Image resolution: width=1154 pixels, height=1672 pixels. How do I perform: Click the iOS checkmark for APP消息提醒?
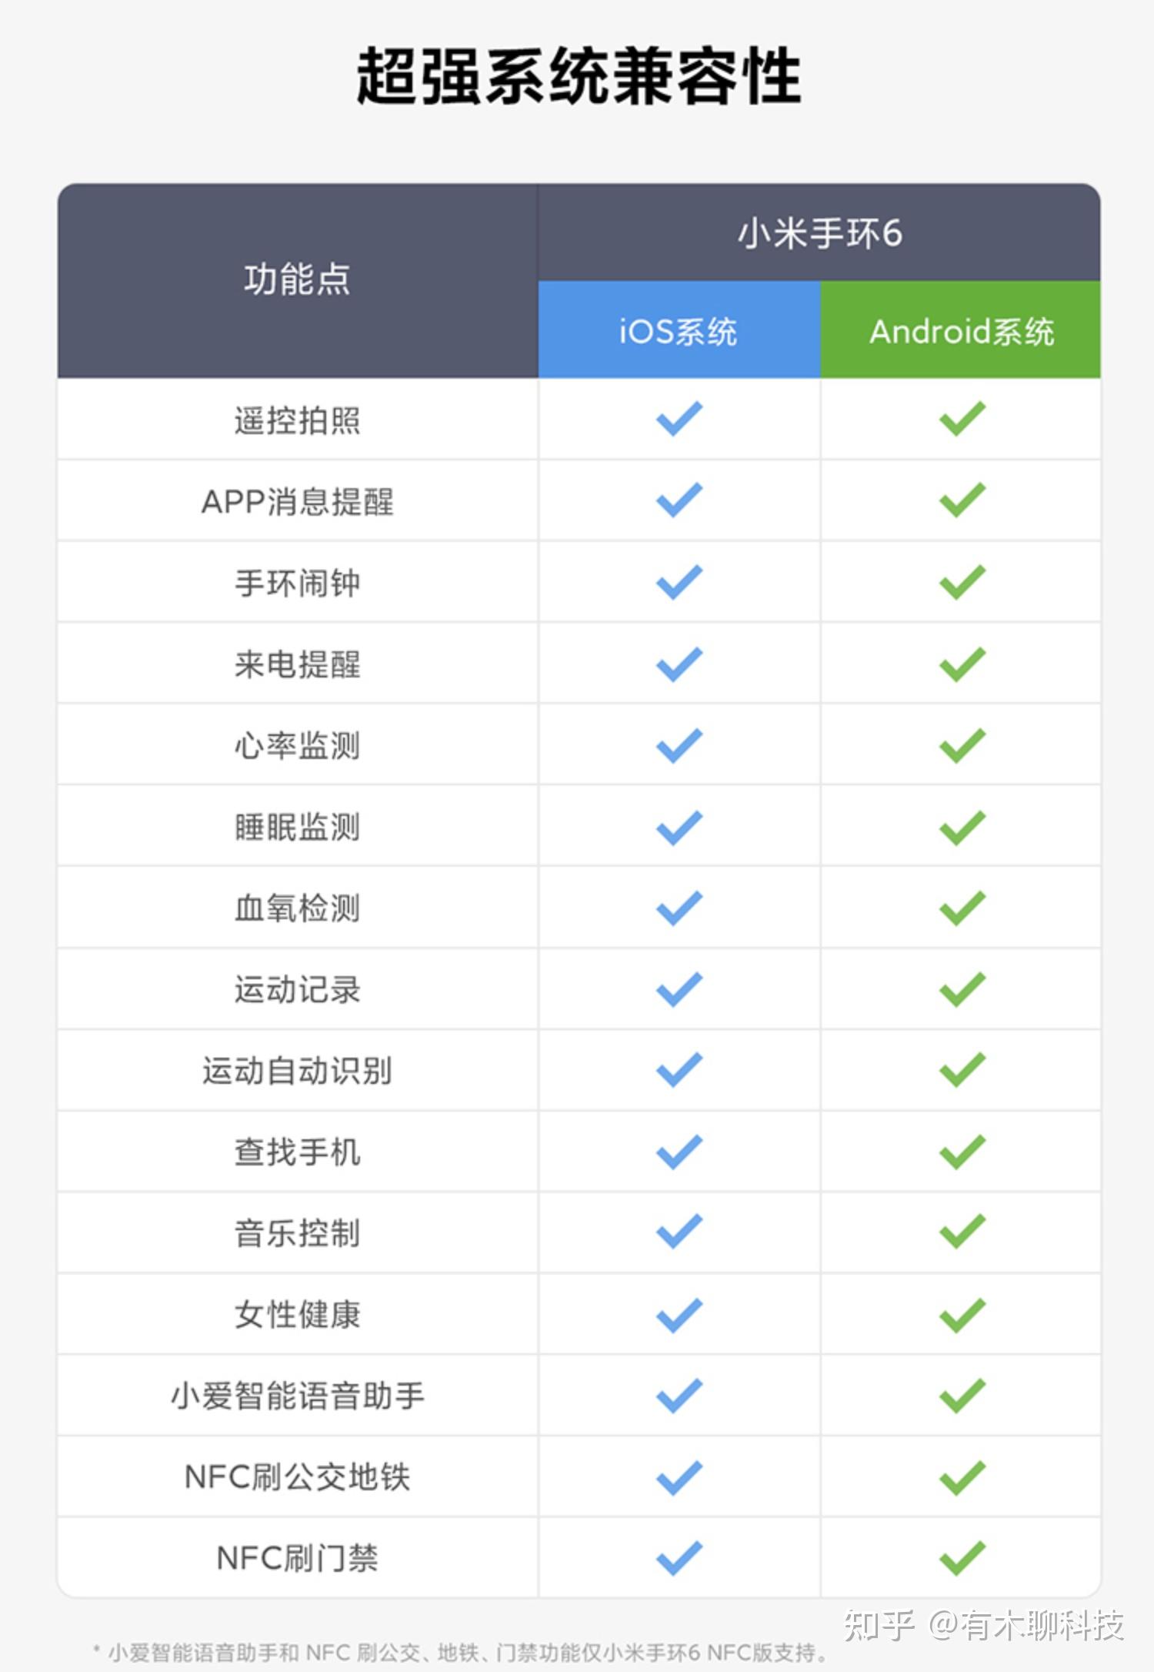(x=679, y=500)
